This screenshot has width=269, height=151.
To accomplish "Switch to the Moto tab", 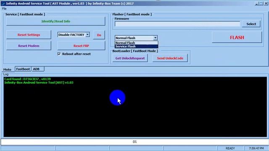I will 7,70.
